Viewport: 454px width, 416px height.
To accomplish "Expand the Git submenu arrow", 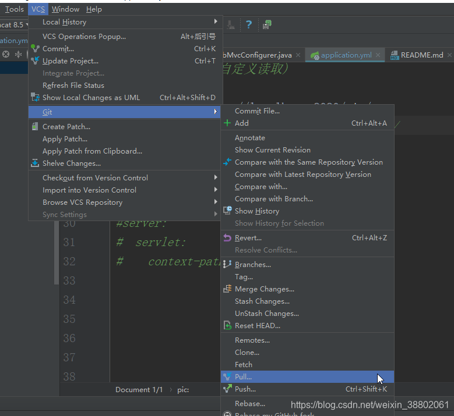I will coord(216,112).
